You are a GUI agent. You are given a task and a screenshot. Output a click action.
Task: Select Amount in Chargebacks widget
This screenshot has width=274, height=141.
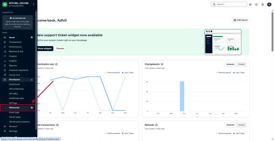pos(230,64)
